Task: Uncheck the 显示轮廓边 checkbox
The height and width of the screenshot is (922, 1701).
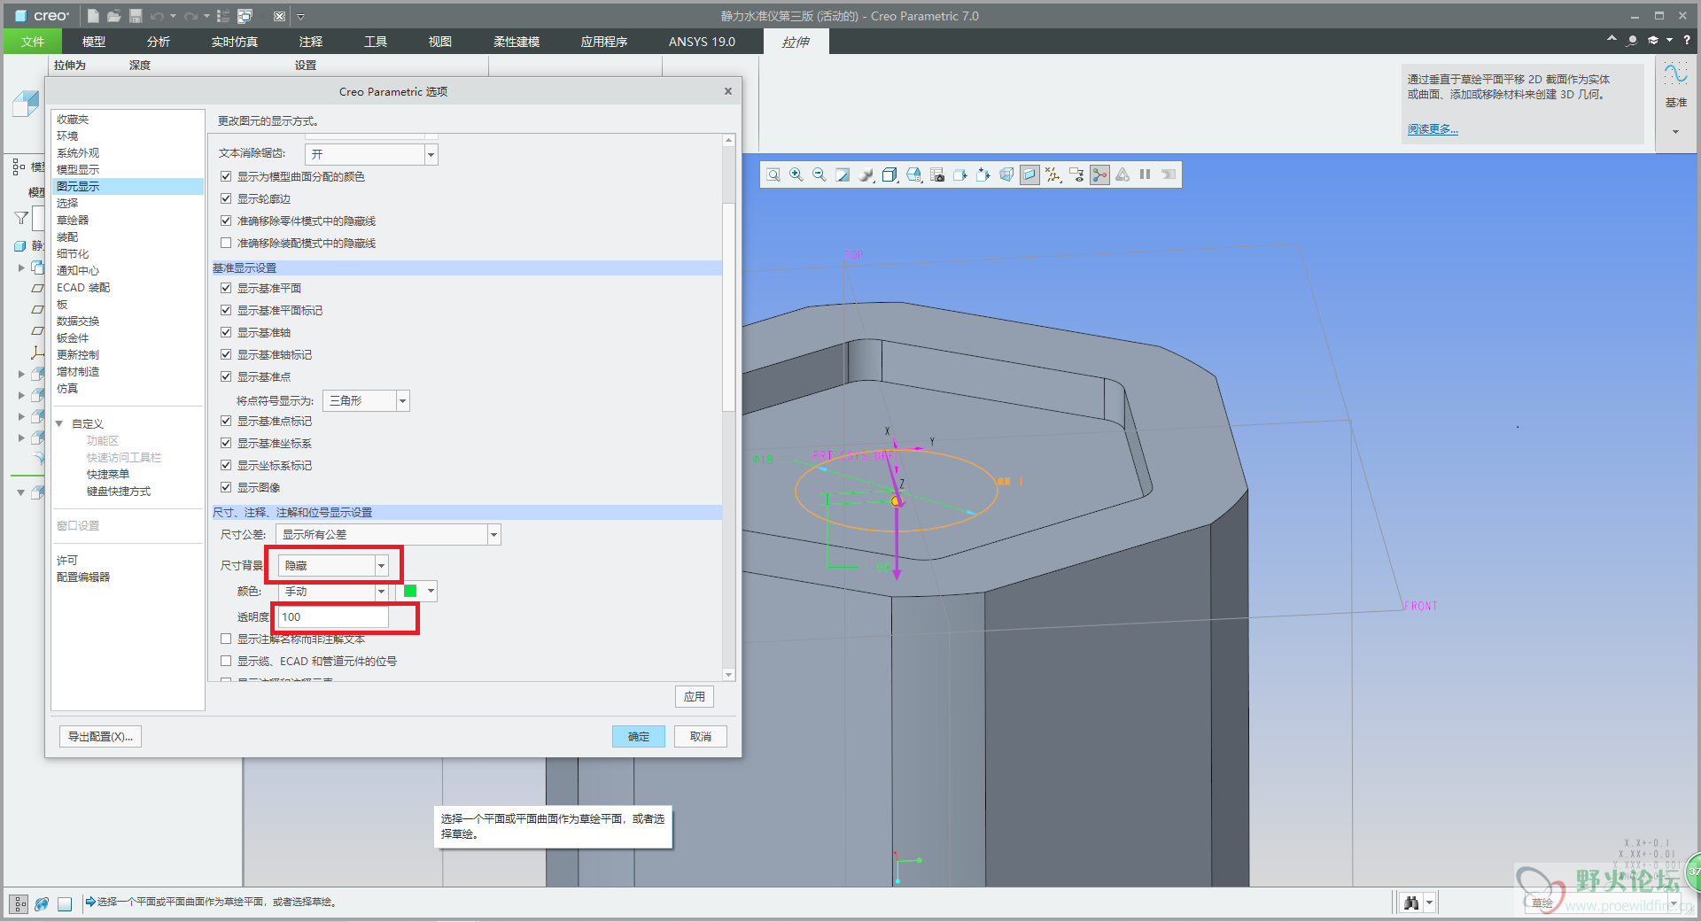Action: 226,198
